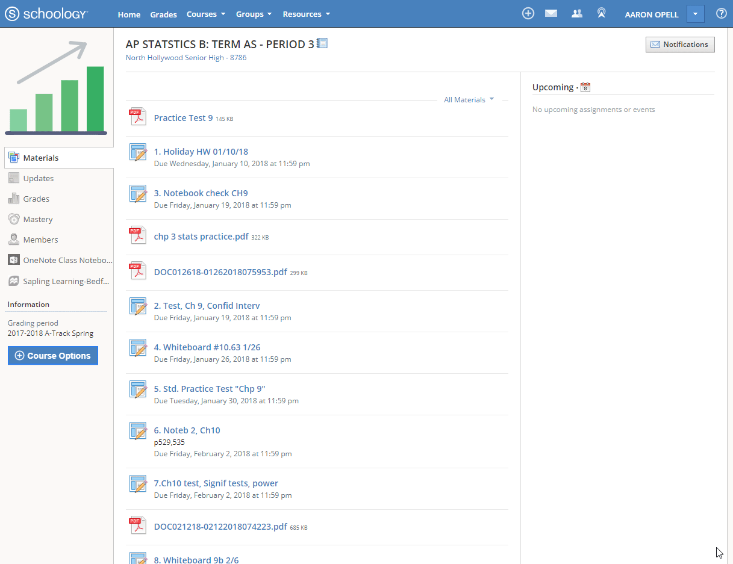This screenshot has width=733, height=564.
Task: Open 7.Ch10 test, Signif tests, power assignment
Action: (x=216, y=483)
